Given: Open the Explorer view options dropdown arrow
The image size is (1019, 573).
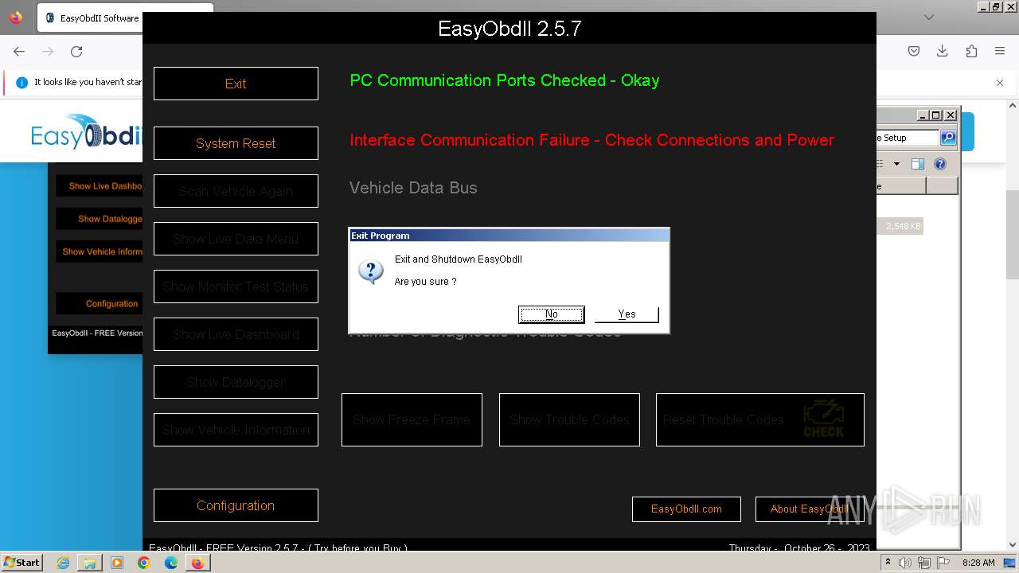Looking at the screenshot, I should (896, 164).
